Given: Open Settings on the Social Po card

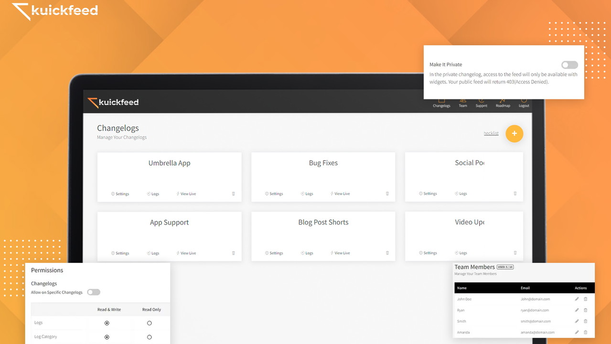Looking at the screenshot, I should 428,193.
